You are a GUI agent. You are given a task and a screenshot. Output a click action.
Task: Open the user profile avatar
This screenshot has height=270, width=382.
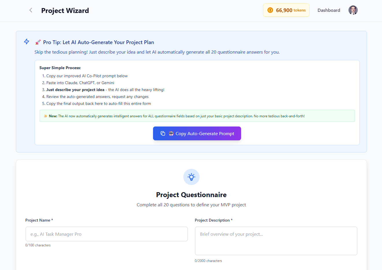(x=353, y=10)
